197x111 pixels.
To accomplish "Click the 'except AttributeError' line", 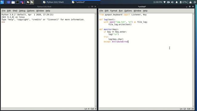I will pyautogui.click(x=116, y=42).
